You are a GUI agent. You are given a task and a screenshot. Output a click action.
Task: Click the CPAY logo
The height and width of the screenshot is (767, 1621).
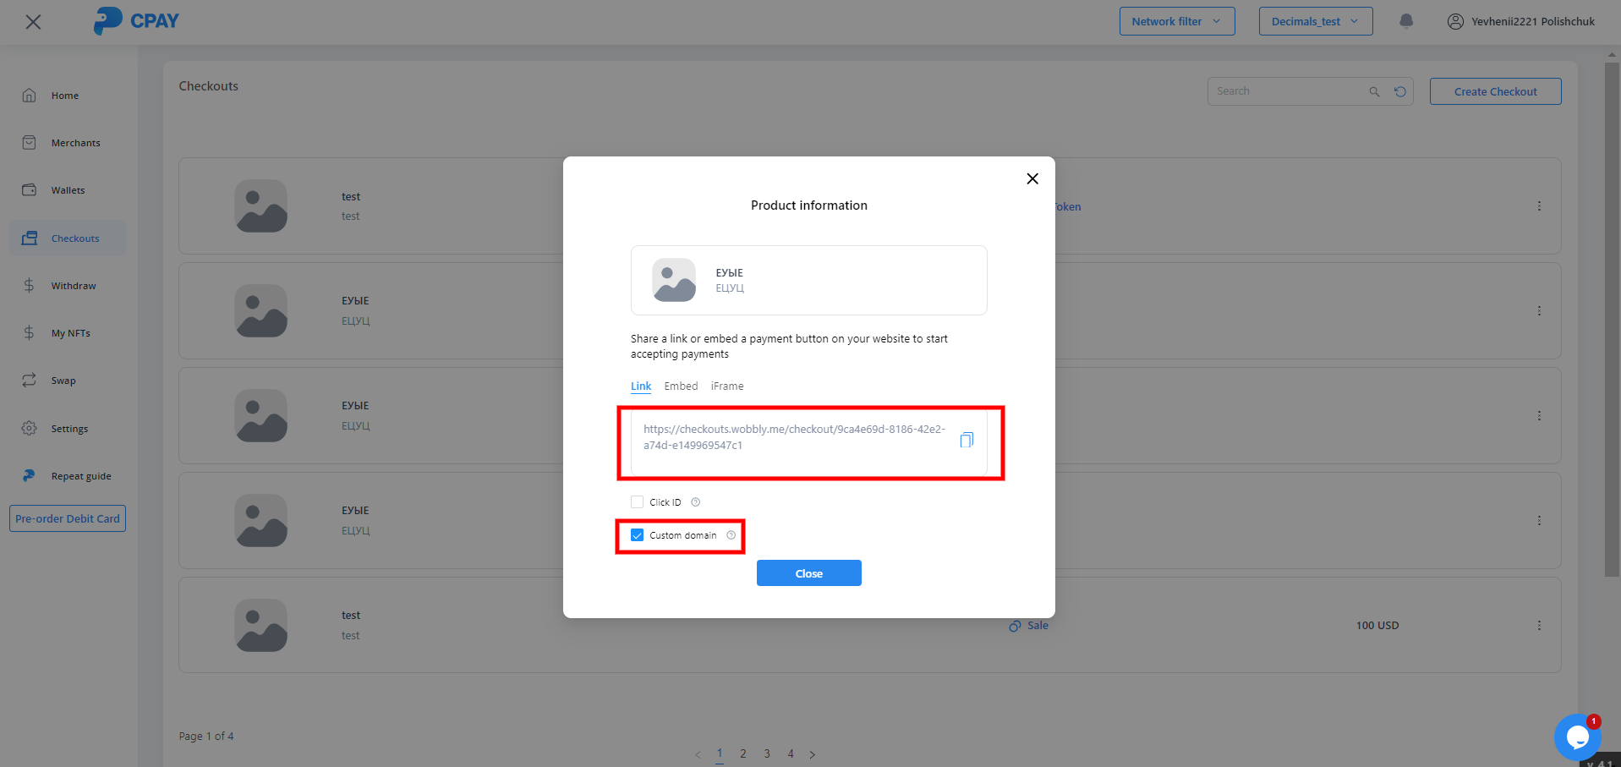coord(136,21)
